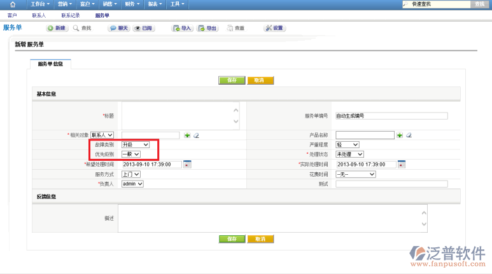
Task: Open the 营销 menu in top bar
Action: click(x=64, y=4)
